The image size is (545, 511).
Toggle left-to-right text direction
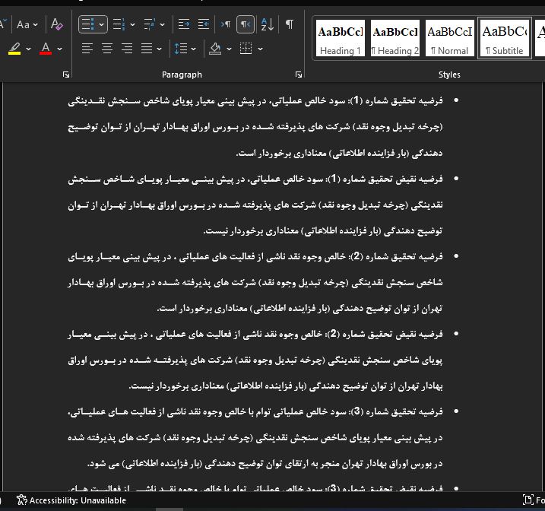click(226, 24)
